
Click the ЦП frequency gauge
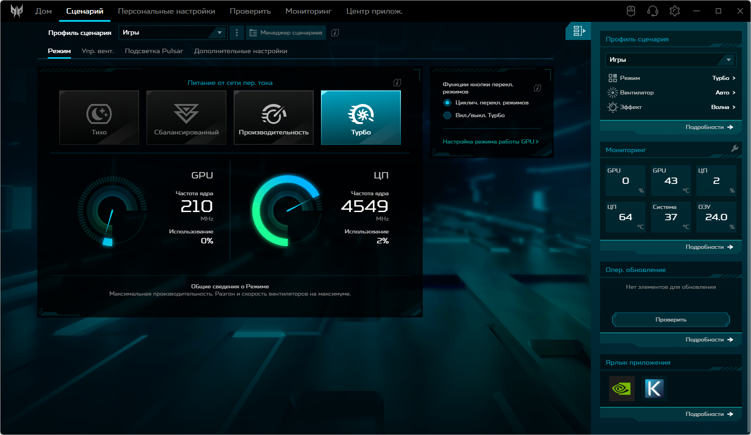tap(287, 211)
